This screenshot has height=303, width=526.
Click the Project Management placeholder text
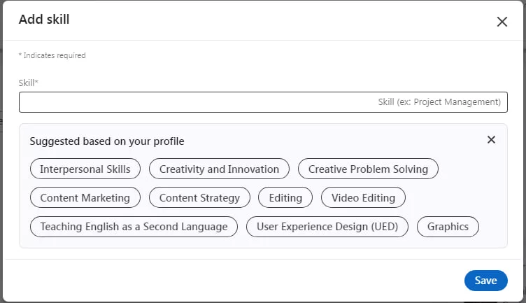439,102
